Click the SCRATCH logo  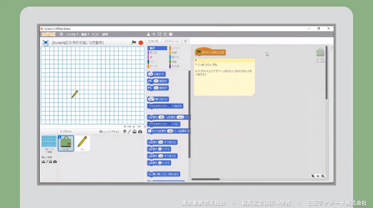pyautogui.click(x=48, y=34)
